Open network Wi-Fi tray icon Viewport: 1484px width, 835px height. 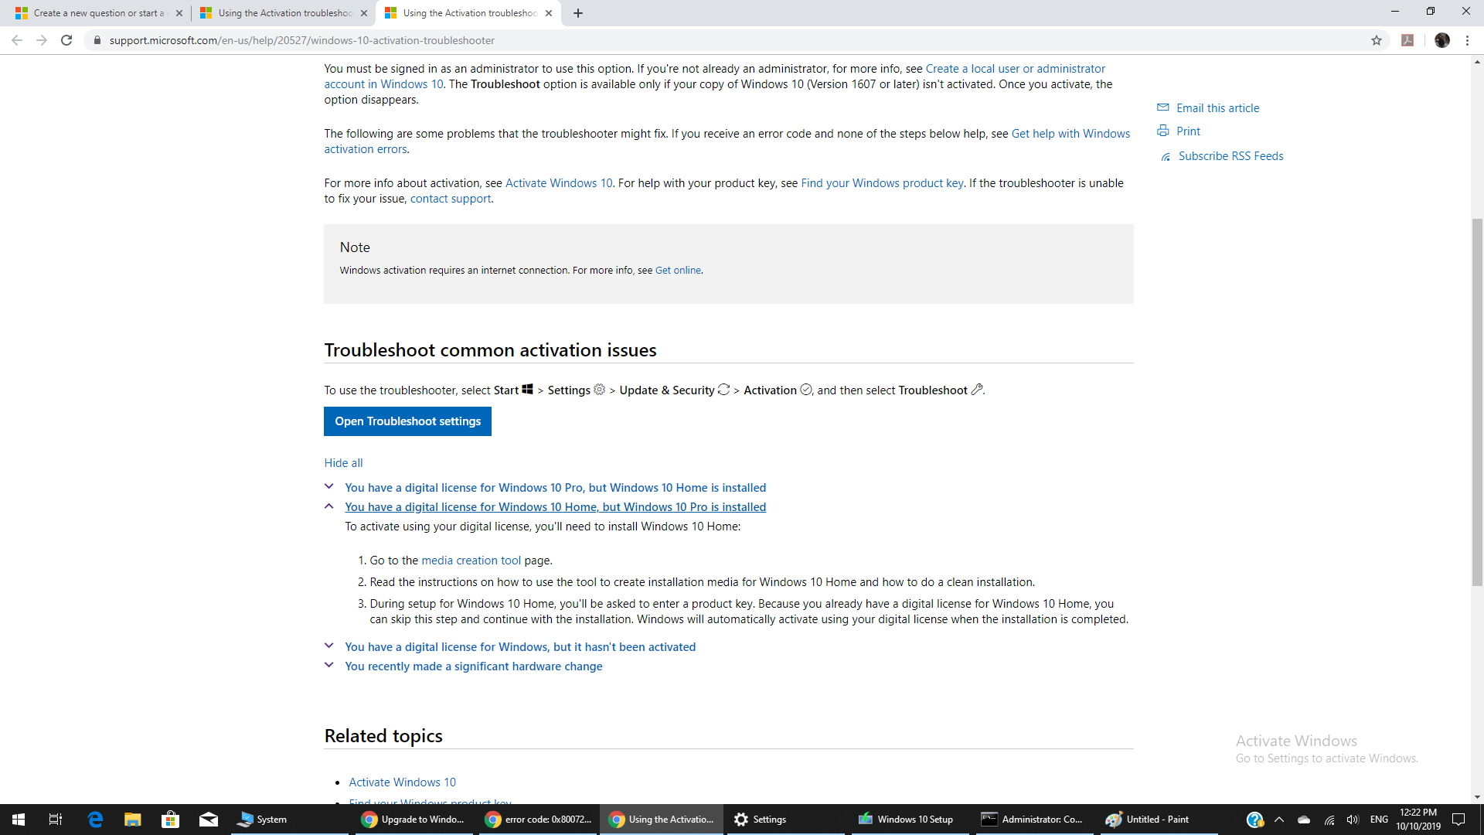[1329, 820]
